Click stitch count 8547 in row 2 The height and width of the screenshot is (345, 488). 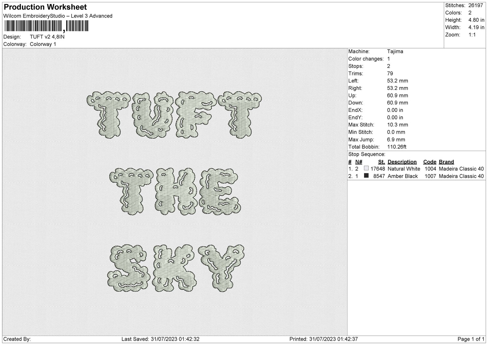click(379, 176)
